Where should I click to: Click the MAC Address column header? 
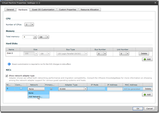[x=133, y=85]
